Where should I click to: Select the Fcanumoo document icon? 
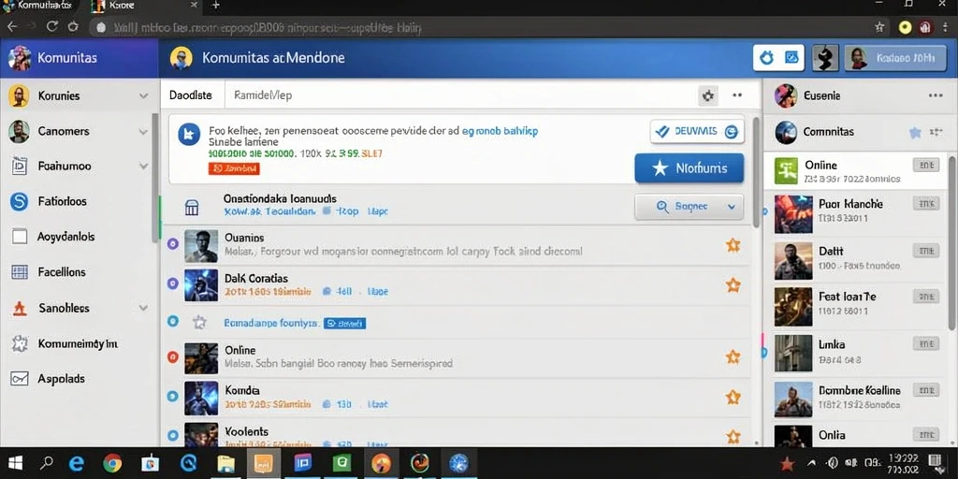coord(20,166)
